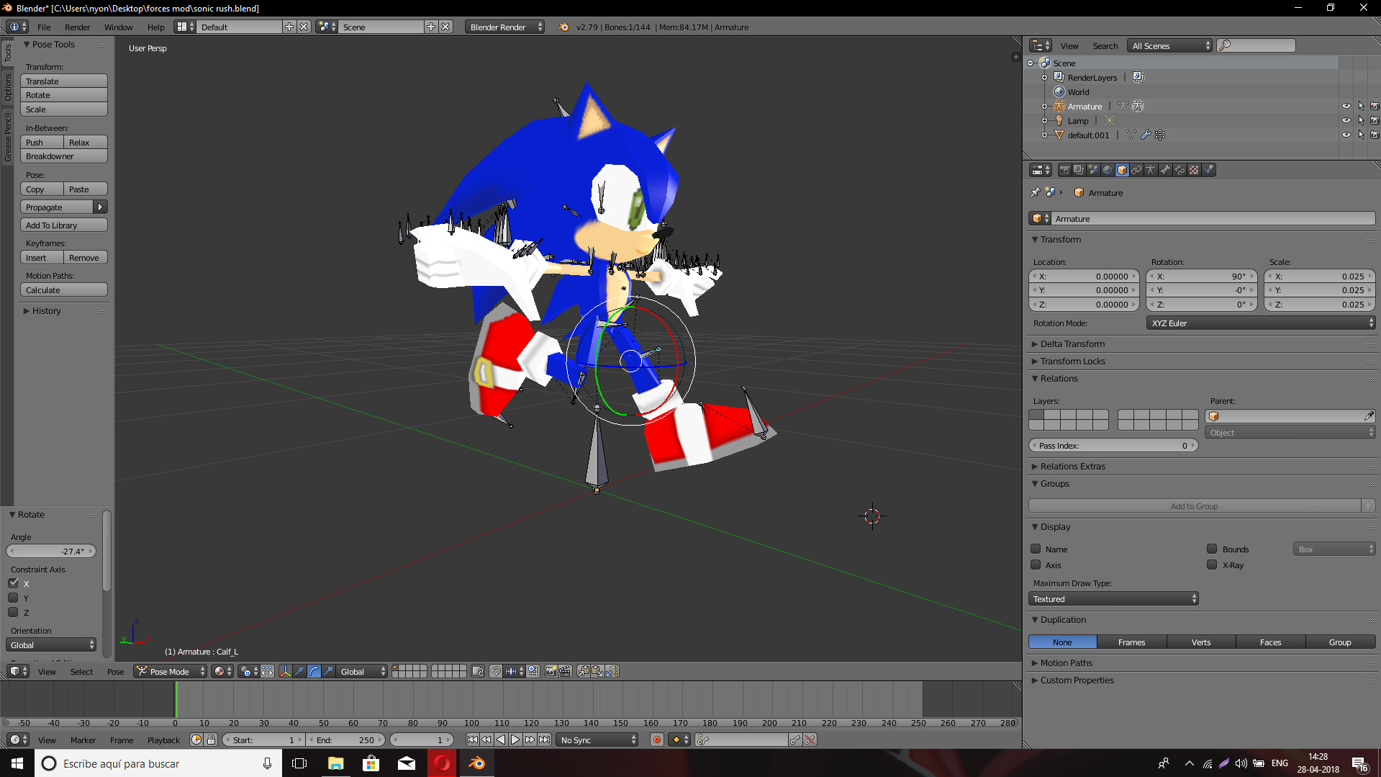The image size is (1381, 777).
Task: Click the Add to Group button
Action: (x=1195, y=506)
